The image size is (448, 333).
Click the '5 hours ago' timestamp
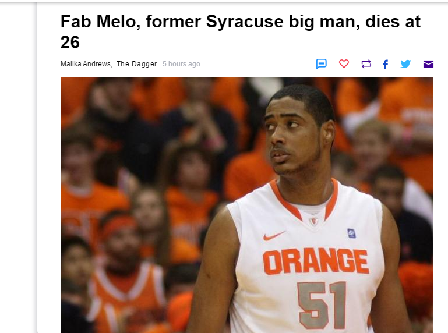pyautogui.click(x=181, y=64)
